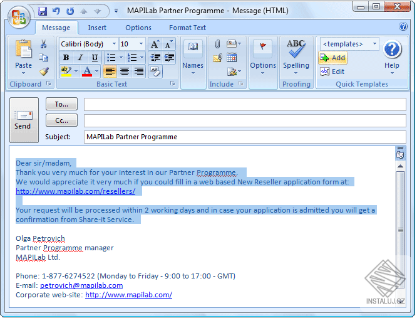Screen dimensions: 417x318
Task: Open Quick Templates Help
Action: 392,57
